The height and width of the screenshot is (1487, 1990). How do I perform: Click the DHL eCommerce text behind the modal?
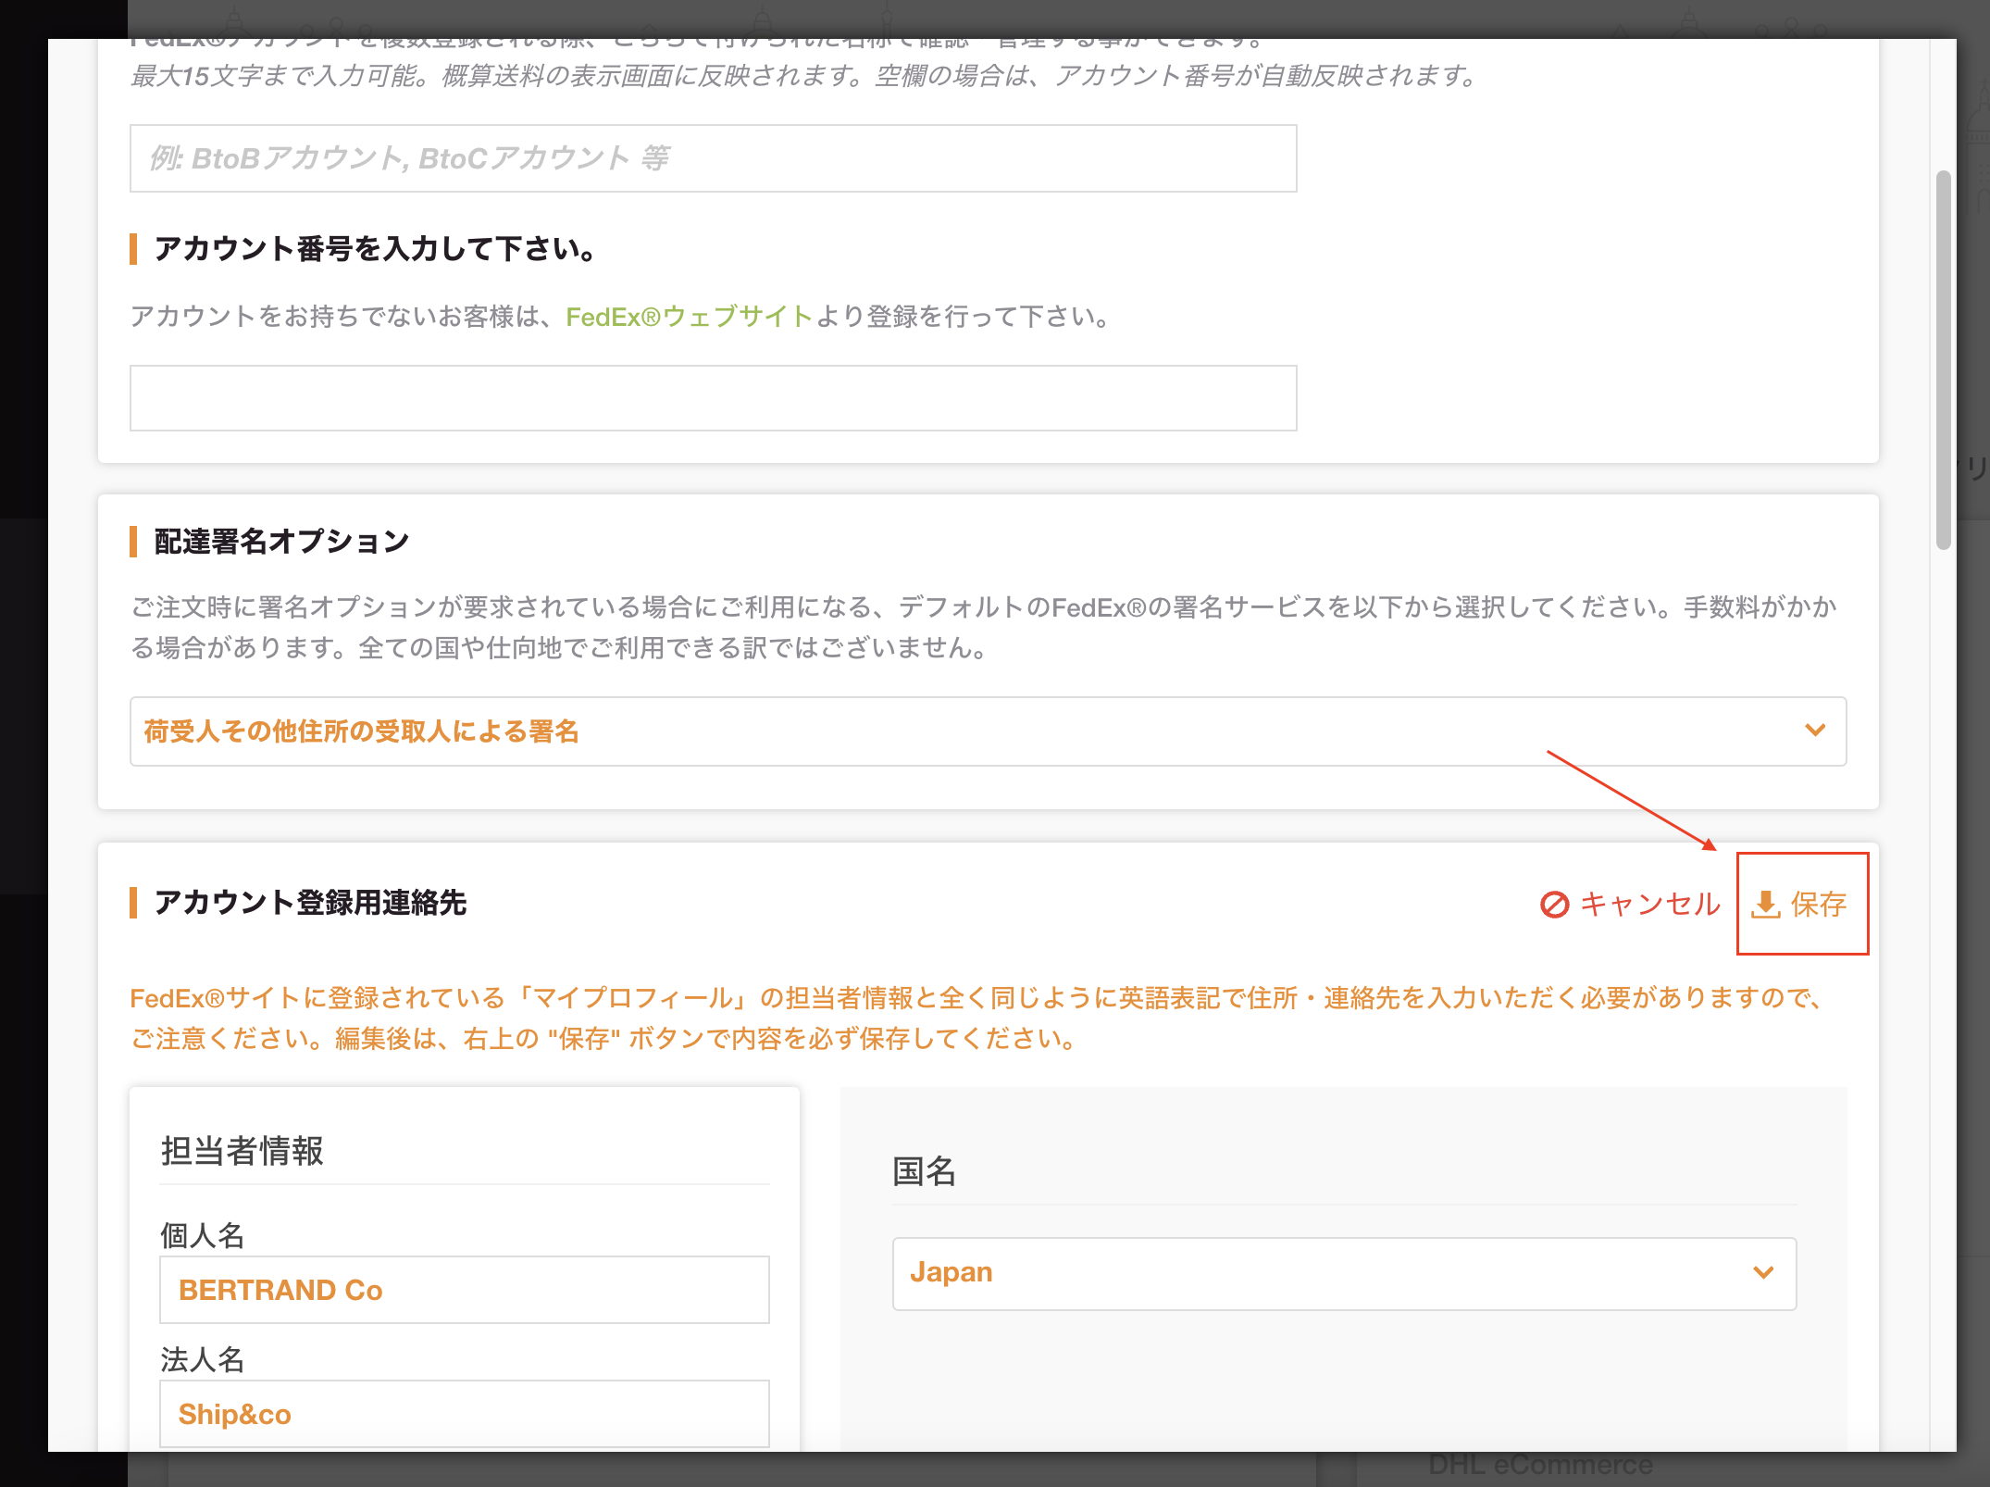pyautogui.click(x=1540, y=1466)
